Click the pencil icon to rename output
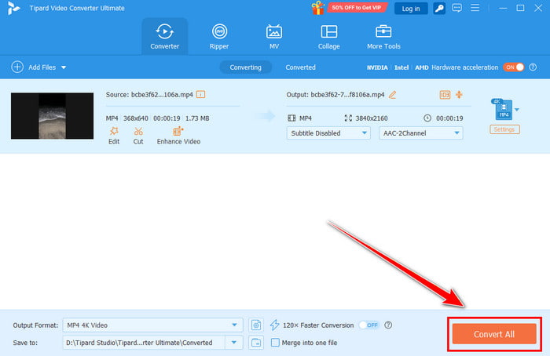 pos(393,95)
